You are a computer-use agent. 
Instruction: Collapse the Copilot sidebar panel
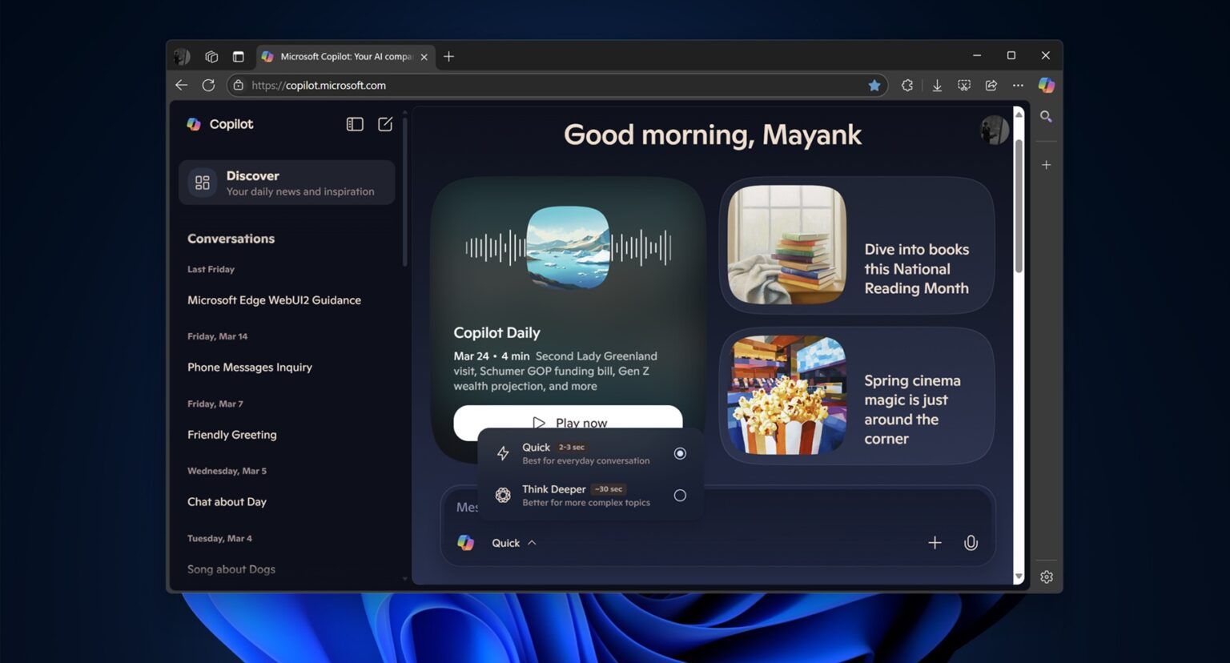355,124
